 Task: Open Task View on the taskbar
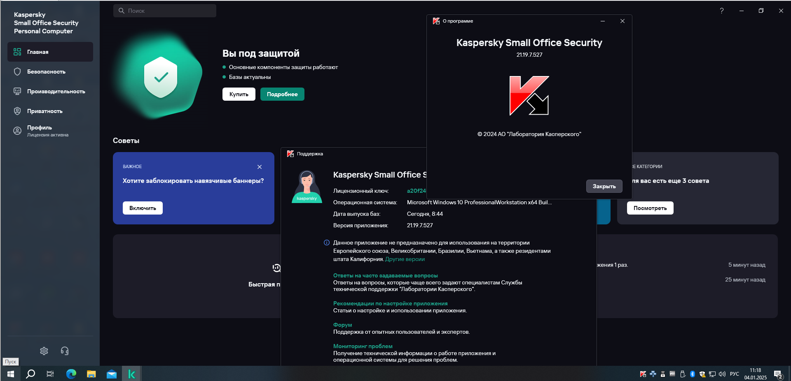pos(50,374)
